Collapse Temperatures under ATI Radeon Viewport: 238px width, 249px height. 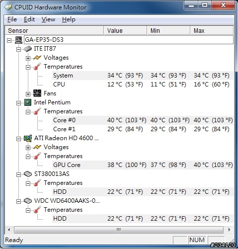[28, 157]
